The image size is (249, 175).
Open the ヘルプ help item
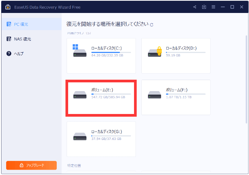click(31, 53)
